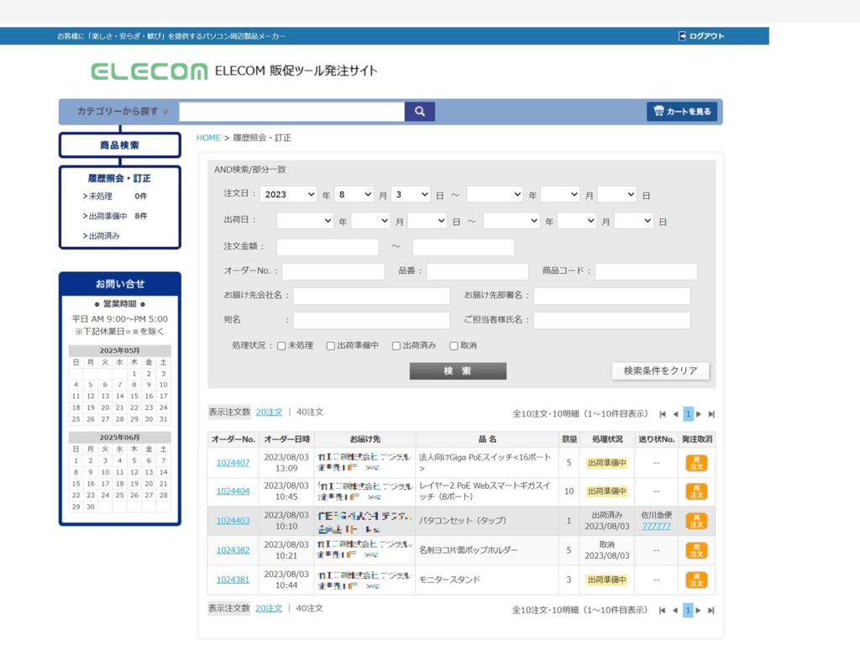Open the 出荷日 start month dropdown
860x667 pixels.
370,221
